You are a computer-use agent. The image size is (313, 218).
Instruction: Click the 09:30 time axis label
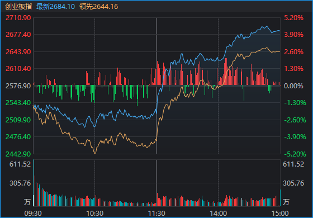[33, 214]
